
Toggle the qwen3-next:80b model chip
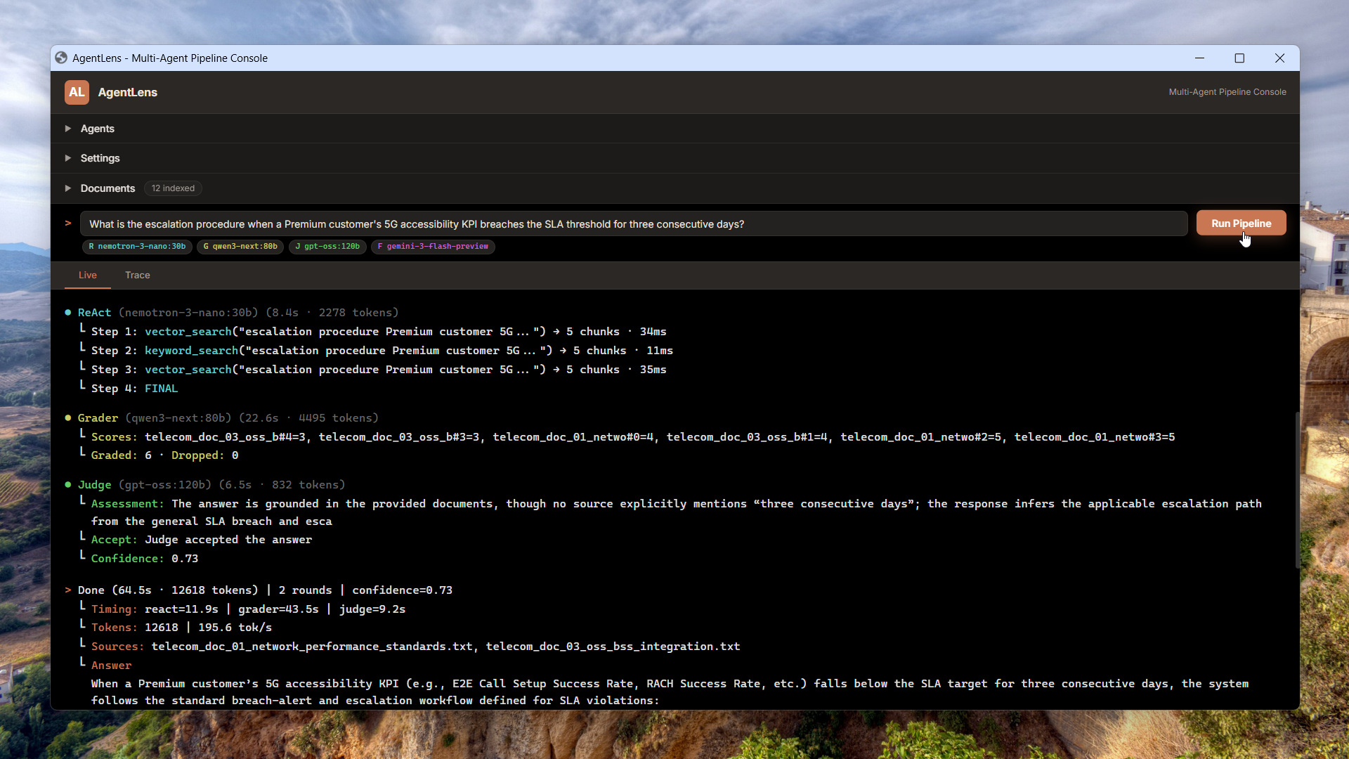coord(240,247)
